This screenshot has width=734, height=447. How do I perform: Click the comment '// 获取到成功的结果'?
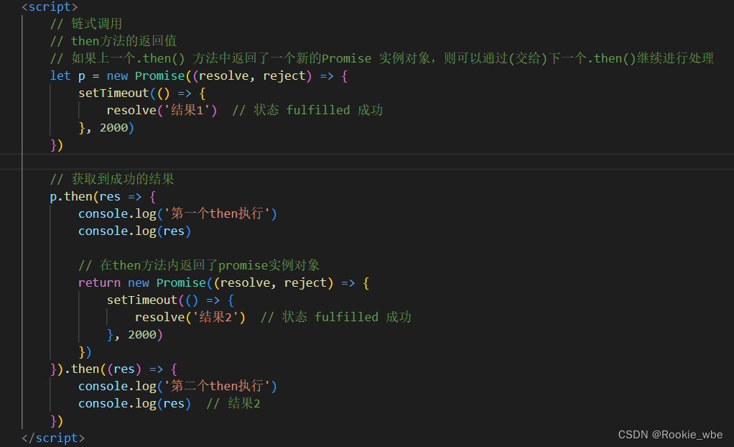click(x=112, y=179)
